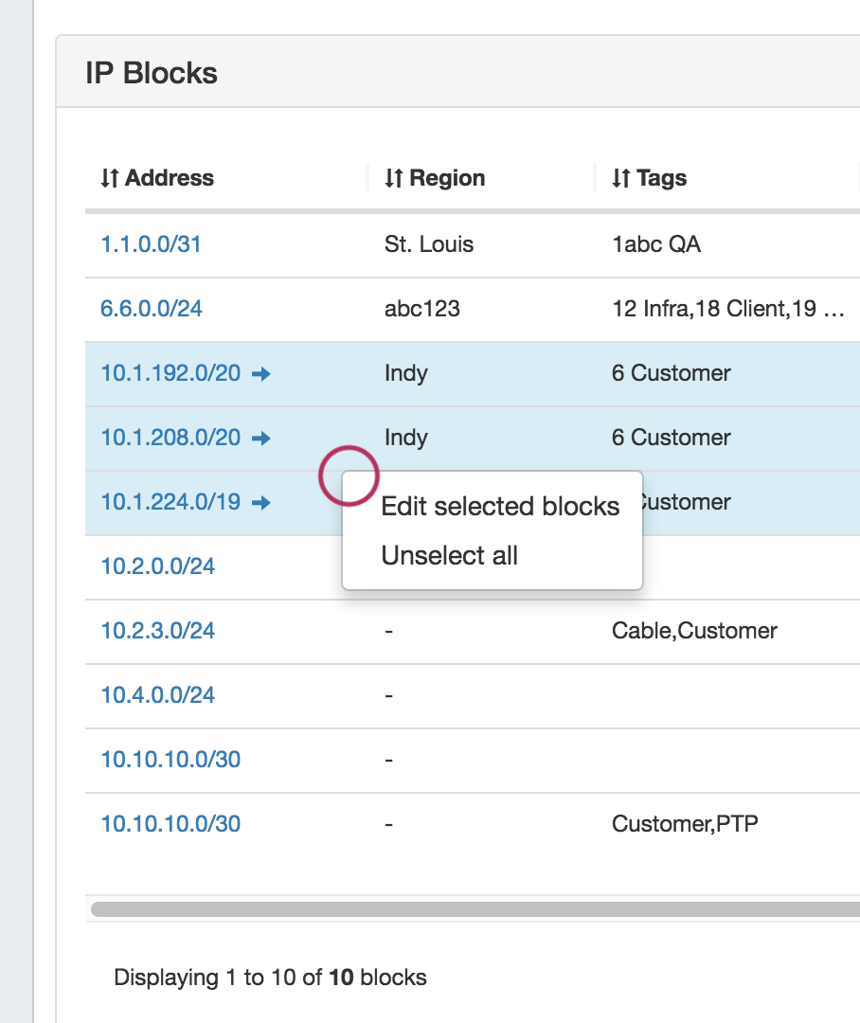Image resolution: width=860 pixels, height=1023 pixels.
Task: Click the truncated '12 Infra,18 Client' tags cell
Action: point(726,309)
